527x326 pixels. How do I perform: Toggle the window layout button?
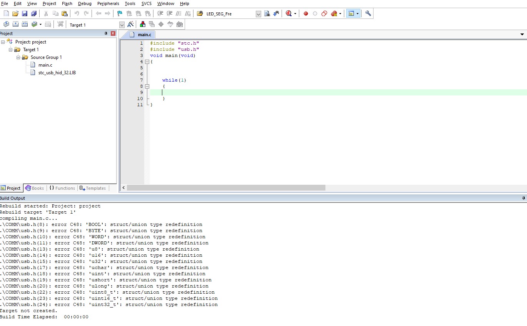351,13
